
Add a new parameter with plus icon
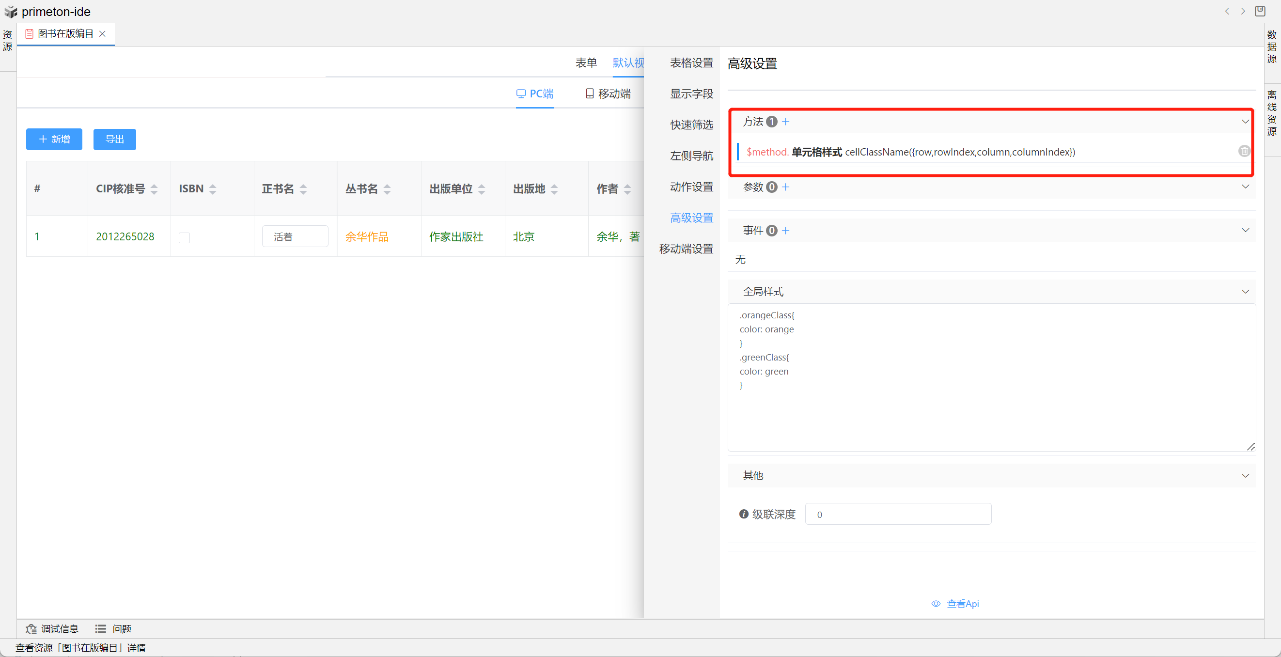tap(785, 187)
